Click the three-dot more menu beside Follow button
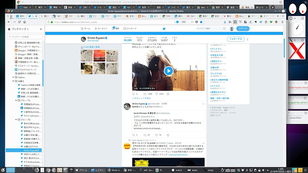 coord(247,39)
